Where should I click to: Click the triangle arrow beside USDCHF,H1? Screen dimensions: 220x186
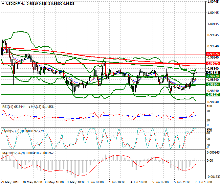click(x=3, y=4)
